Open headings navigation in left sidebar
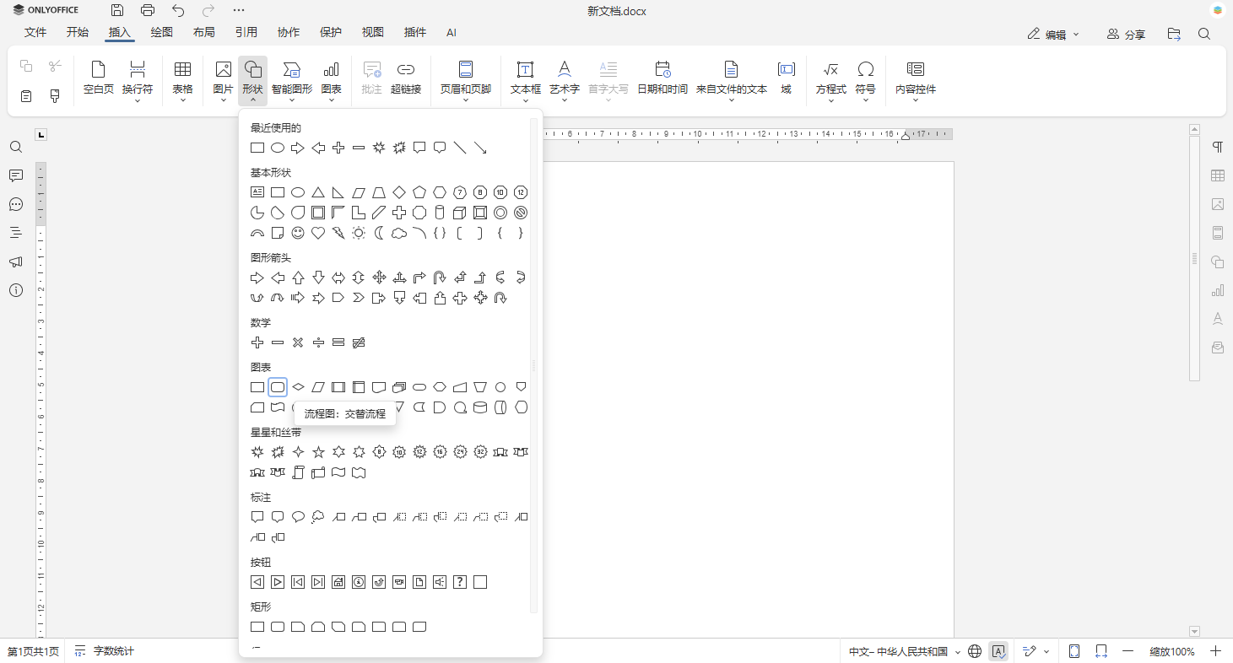The height and width of the screenshot is (663, 1233). (16, 233)
